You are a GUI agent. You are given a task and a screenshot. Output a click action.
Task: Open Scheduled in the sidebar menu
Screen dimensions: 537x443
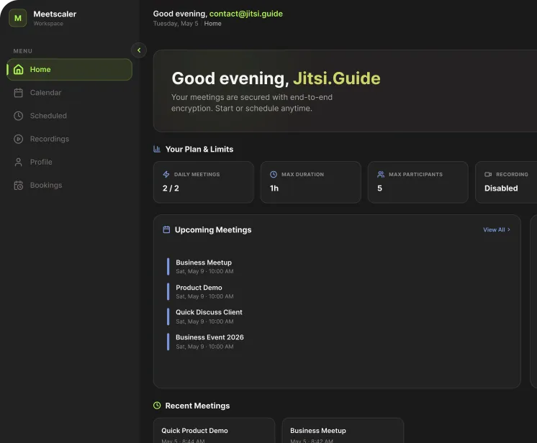click(x=70, y=116)
